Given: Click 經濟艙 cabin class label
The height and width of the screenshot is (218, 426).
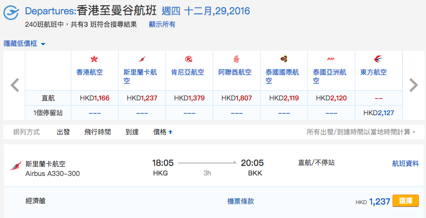Looking at the screenshot, I should coord(35,201).
